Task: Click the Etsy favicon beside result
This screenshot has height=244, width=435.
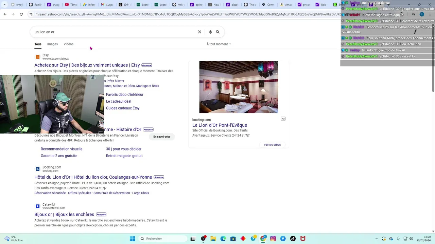Action: 38,57
